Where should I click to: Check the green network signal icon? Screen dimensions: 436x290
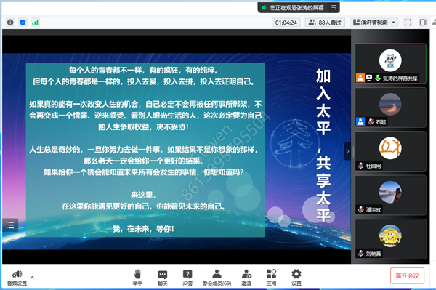(35, 23)
